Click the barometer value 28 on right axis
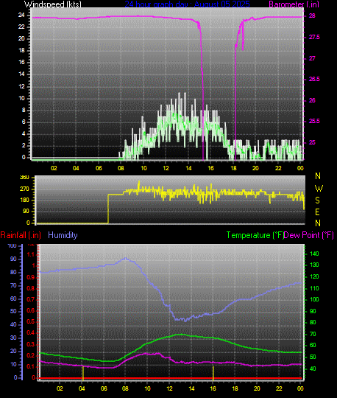The height and width of the screenshot is (398, 337). 312,15
